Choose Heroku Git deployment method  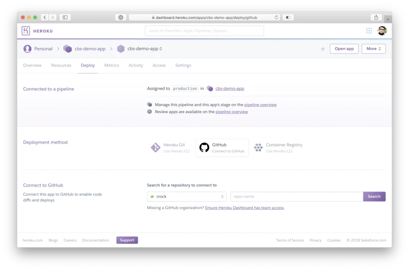170,148
